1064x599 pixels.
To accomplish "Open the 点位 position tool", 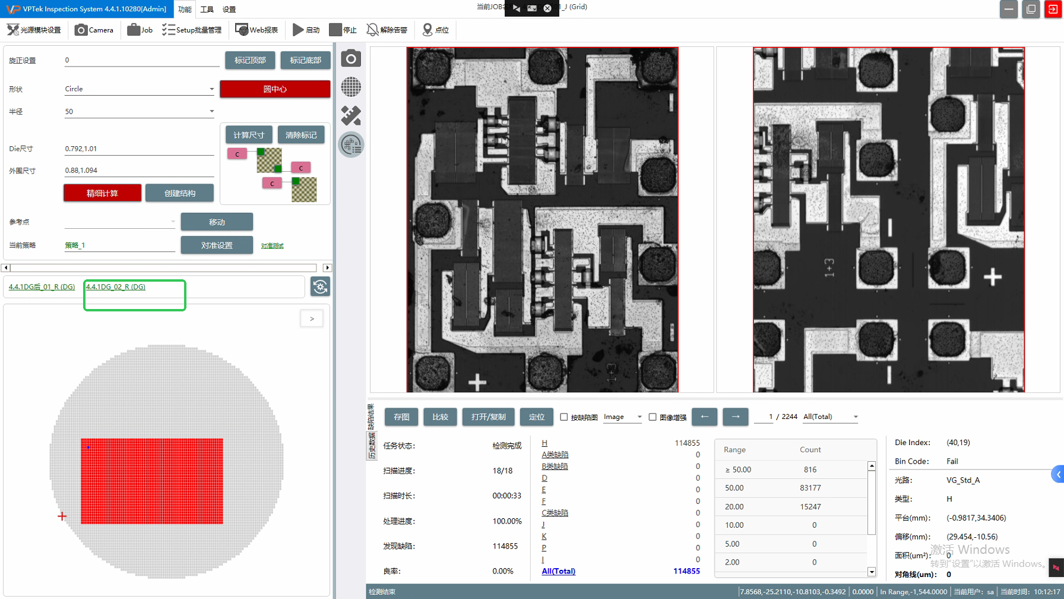I will [x=435, y=30].
